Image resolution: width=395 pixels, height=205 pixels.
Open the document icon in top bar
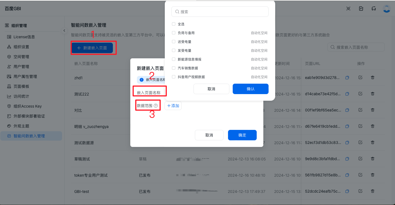tap(361, 9)
